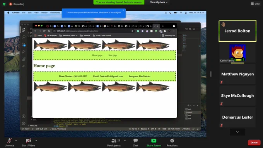Screen dimensions: 263x148
Task: Open the Participants panel
Action: pos(114,142)
